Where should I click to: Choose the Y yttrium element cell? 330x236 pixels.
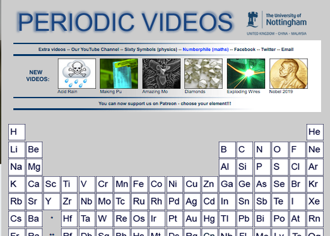[52, 201]
